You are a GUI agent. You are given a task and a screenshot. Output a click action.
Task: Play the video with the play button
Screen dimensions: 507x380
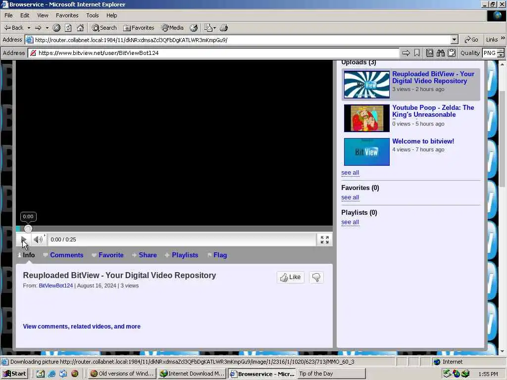coord(24,240)
